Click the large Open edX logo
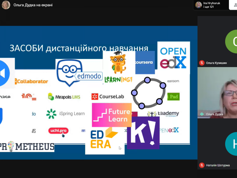Viewport: 237px width, 178px height. 173,57
